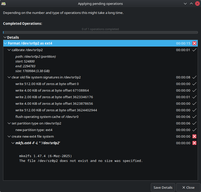The width and height of the screenshot is (201, 192).
Task: Close window with red title bar button
Action: click(x=197, y=4)
